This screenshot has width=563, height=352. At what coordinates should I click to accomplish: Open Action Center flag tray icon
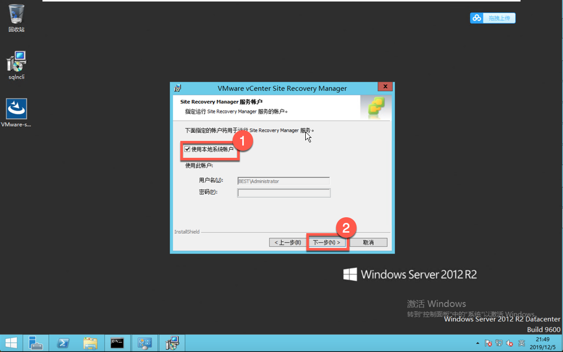(x=488, y=343)
